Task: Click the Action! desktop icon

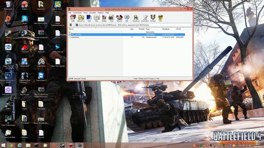Action: pyautogui.click(x=25, y=5)
